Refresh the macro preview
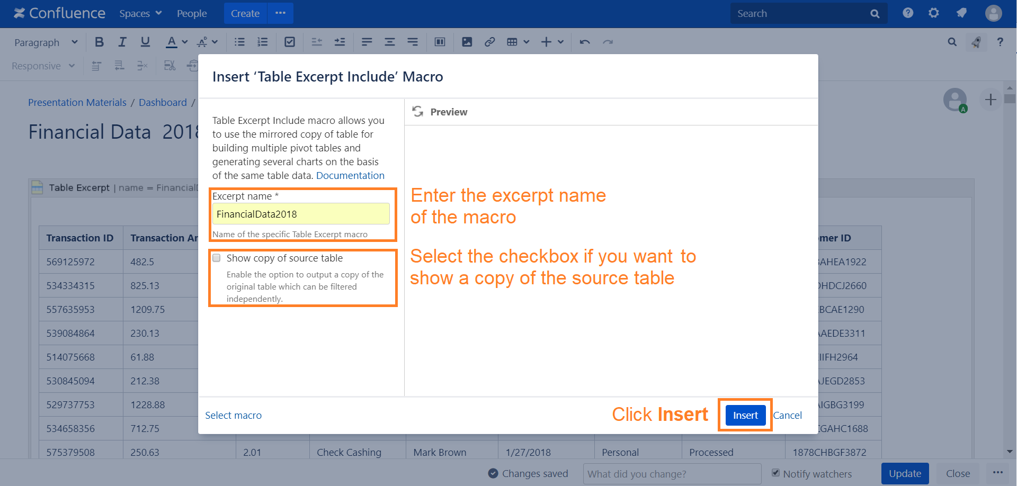The height and width of the screenshot is (486, 1017). [418, 111]
